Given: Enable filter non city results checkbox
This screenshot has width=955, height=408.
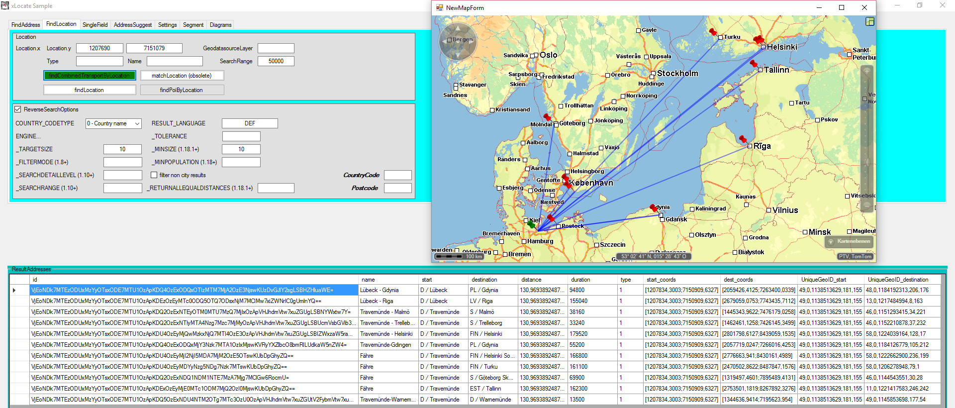Looking at the screenshot, I should 154,175.
